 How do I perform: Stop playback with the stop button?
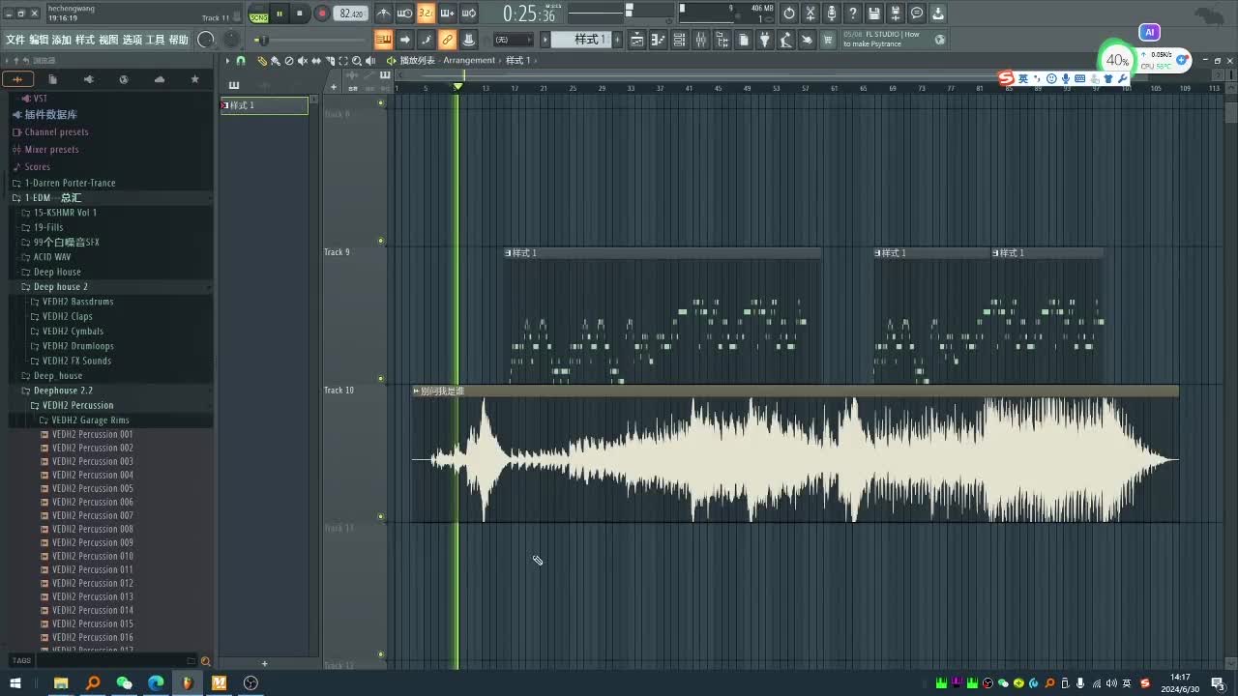coord(301,14)
